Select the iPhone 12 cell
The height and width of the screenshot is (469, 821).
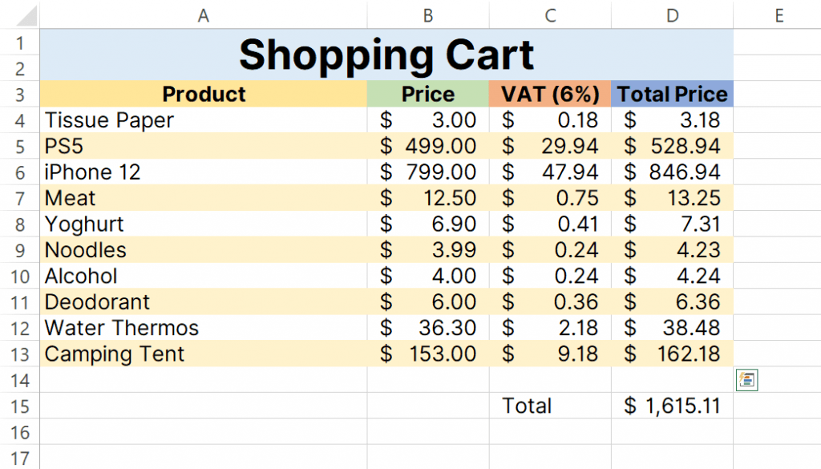[x=204, y=172]
